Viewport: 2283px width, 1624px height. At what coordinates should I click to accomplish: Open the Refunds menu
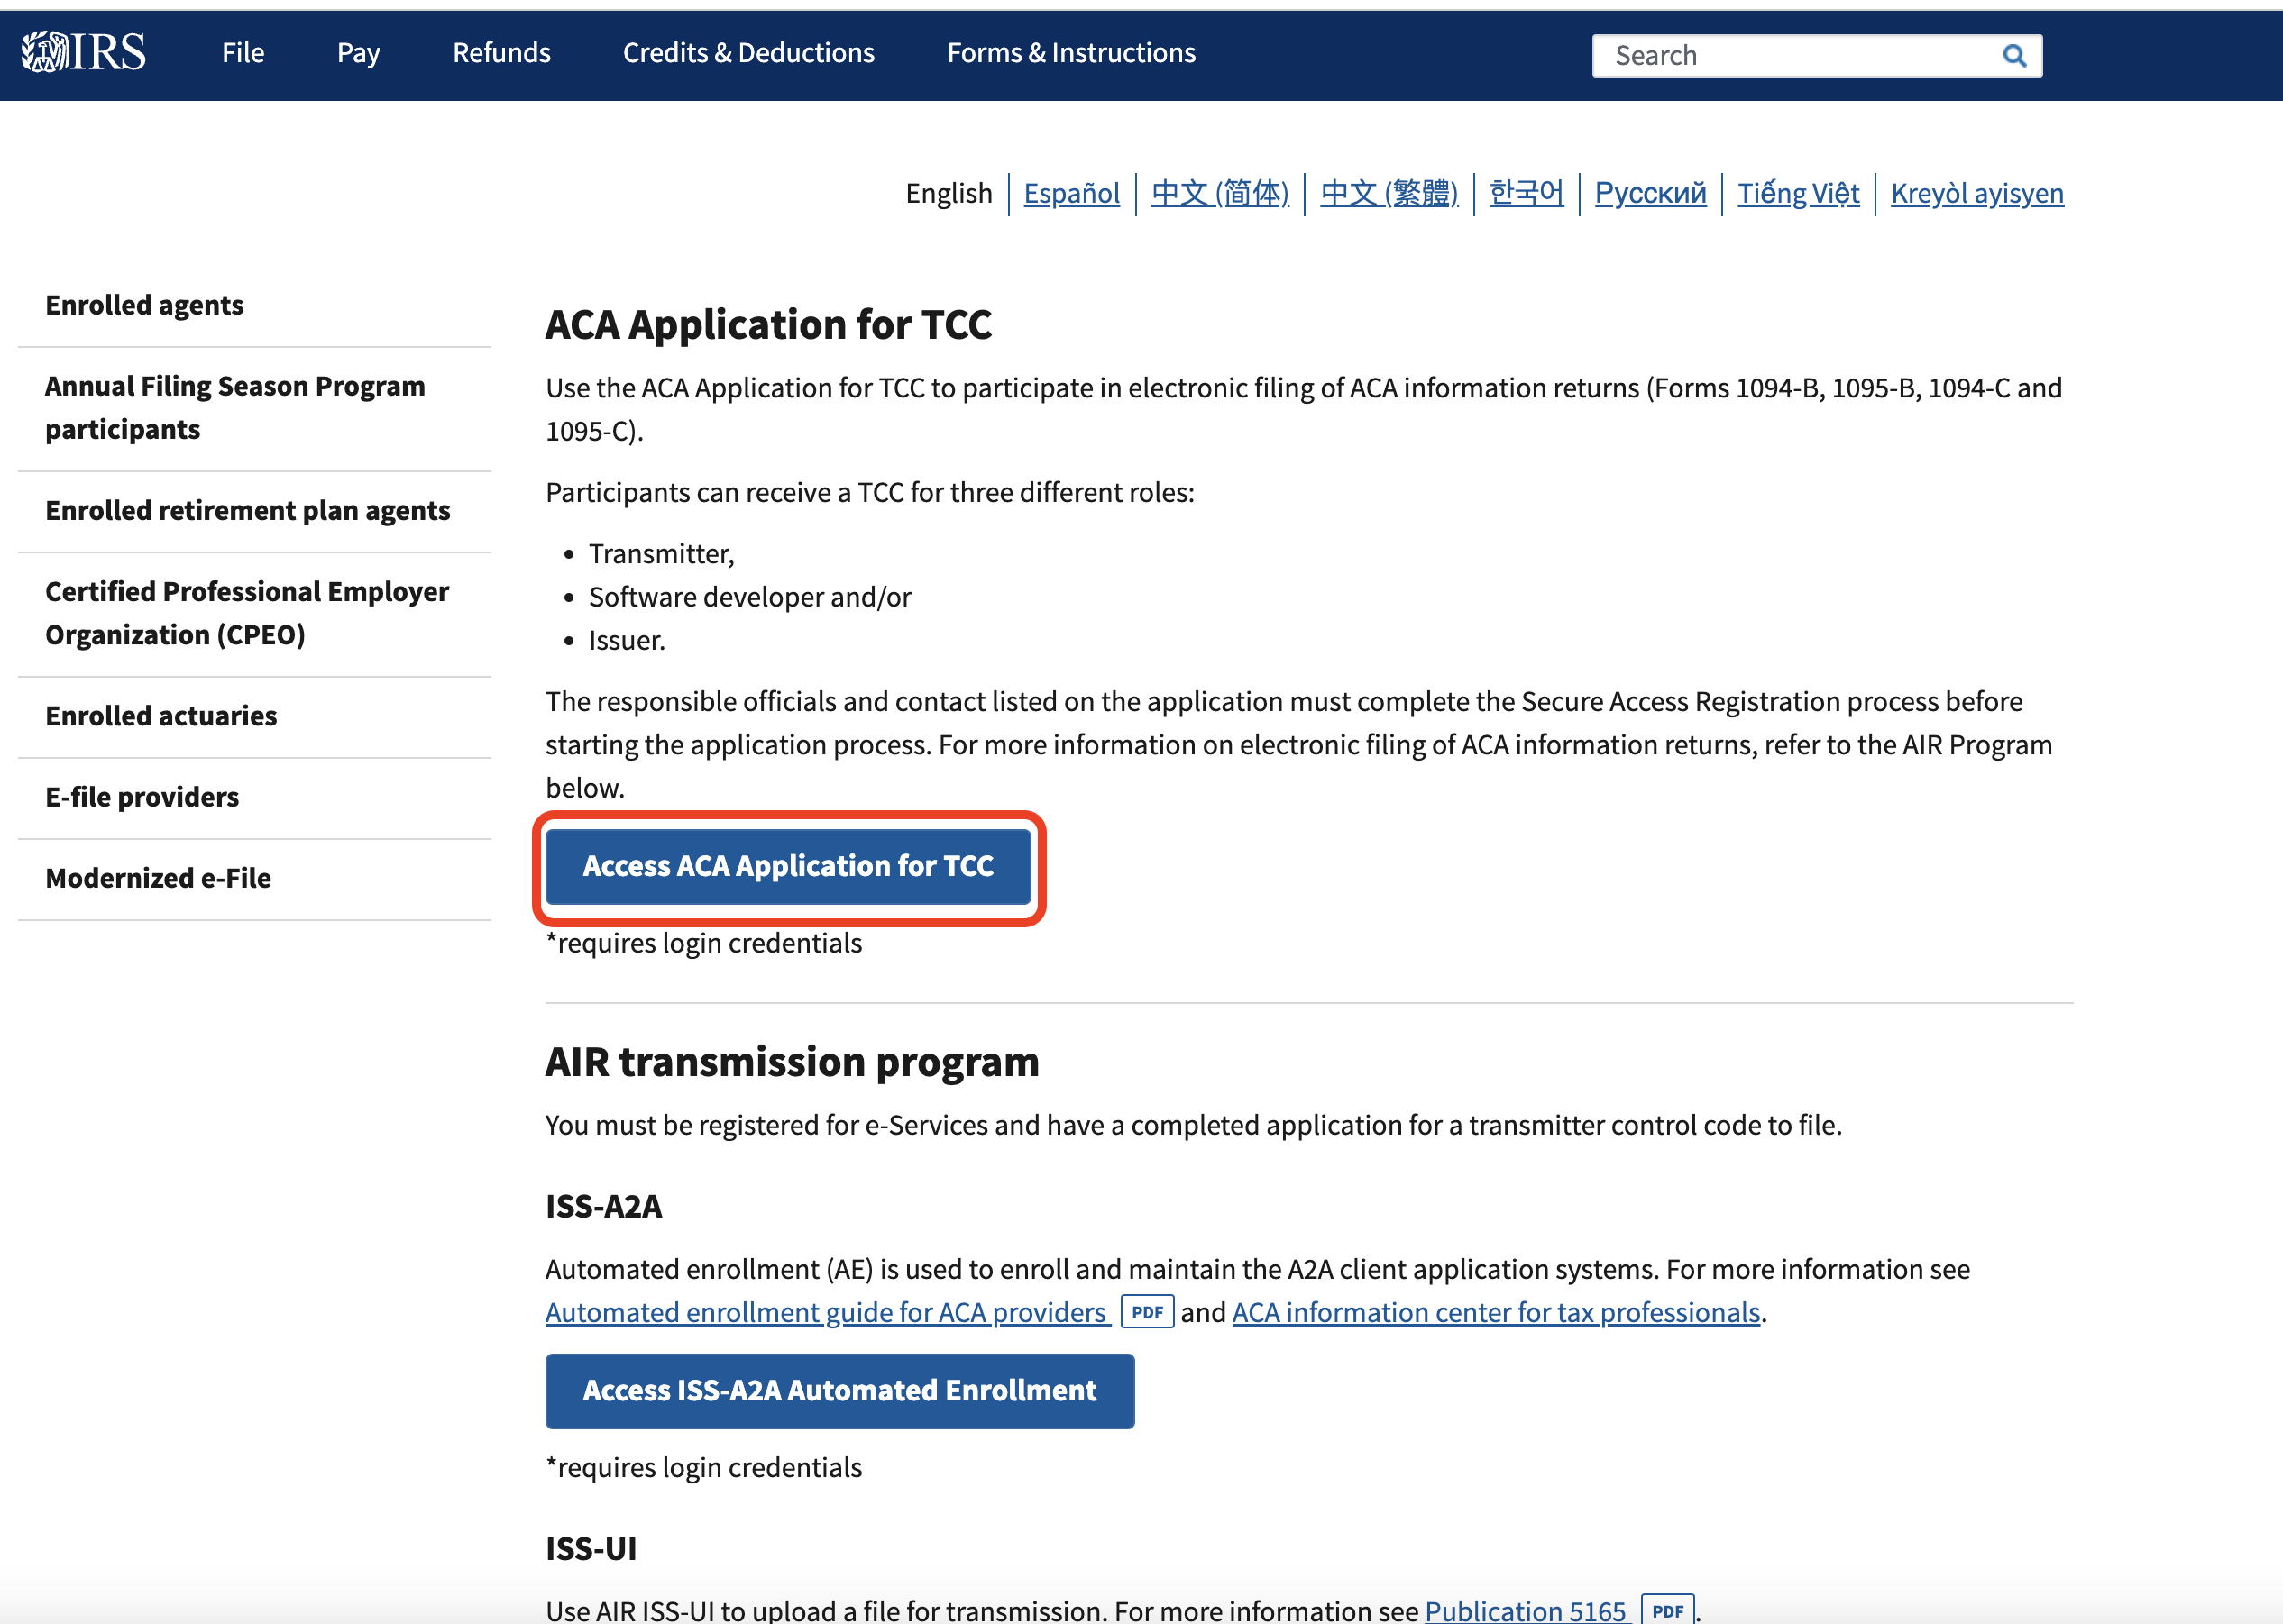[501, 52]
